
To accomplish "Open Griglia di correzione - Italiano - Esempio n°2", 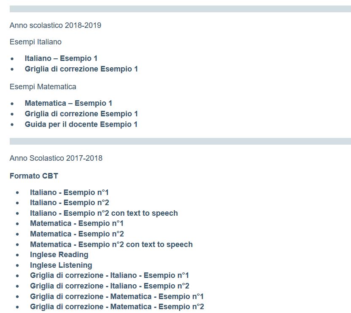I will tap(109, 286).
